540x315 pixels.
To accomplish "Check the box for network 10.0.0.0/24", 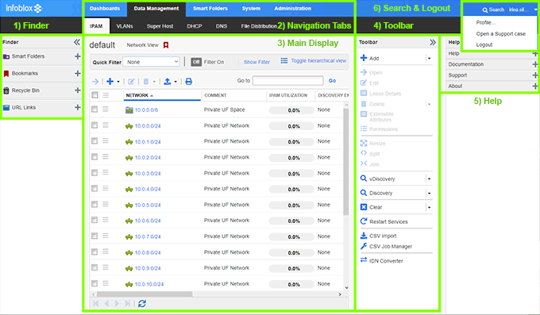I will pyautogui.click(x=94, y=125).
